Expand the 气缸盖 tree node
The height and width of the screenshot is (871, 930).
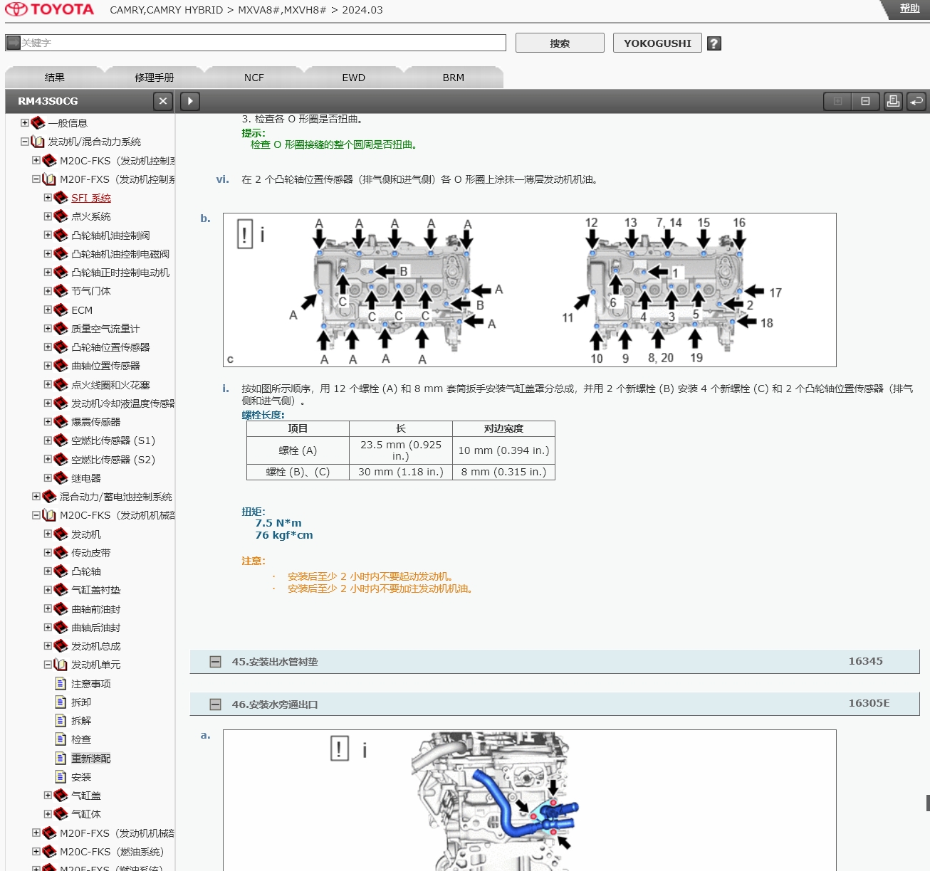tap(48, 796)
